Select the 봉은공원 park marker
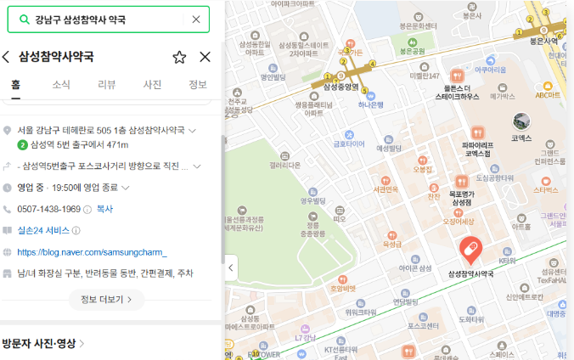The width and height of the screenshot is (574, 360). pos(412,42)
